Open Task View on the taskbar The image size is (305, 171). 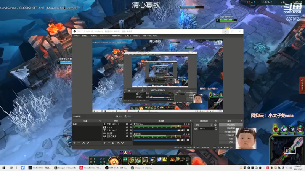pos(11,168)
